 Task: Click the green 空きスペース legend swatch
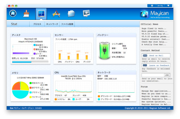pos(31,83)
